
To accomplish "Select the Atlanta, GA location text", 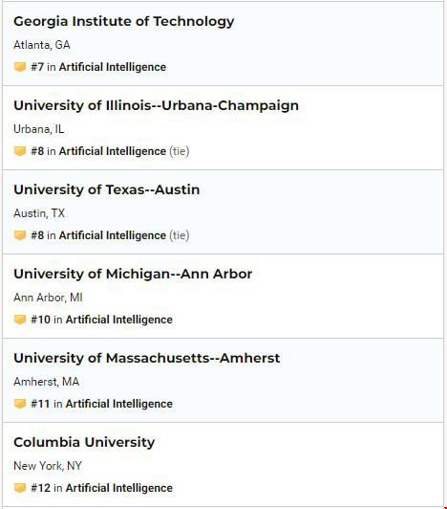I will 42,45.
